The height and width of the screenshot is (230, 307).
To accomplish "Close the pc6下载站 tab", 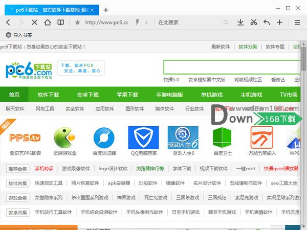I will pos(92,10).
